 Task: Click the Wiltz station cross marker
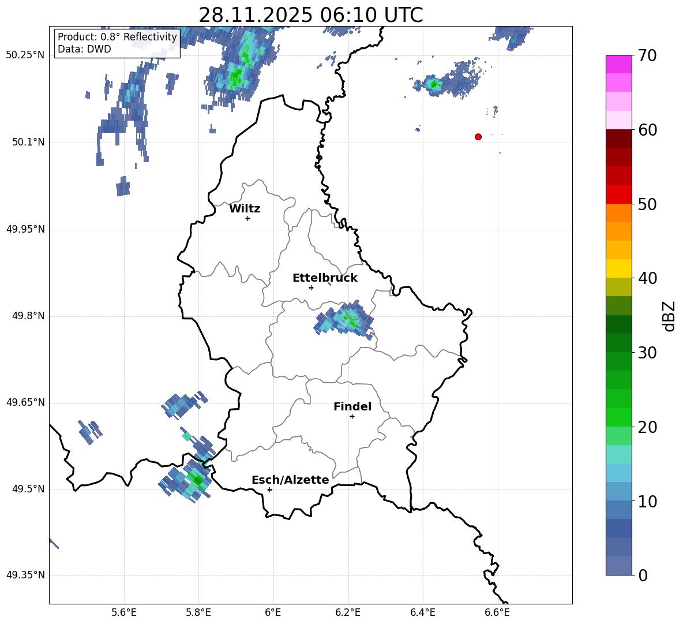pyautogui.click(x=247, y=218)
